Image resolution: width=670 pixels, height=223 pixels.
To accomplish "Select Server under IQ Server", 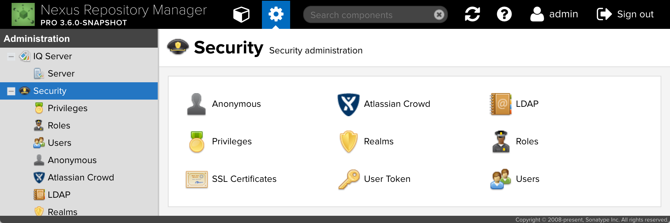I will [x=61, y=74].
